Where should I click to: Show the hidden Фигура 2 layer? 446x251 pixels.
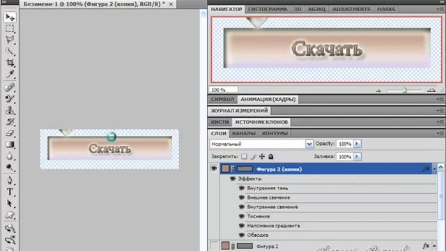point(214,246)
